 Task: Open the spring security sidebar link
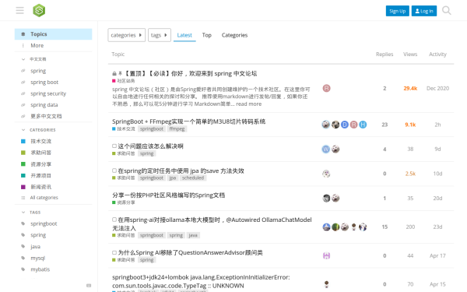pos(48,93)
